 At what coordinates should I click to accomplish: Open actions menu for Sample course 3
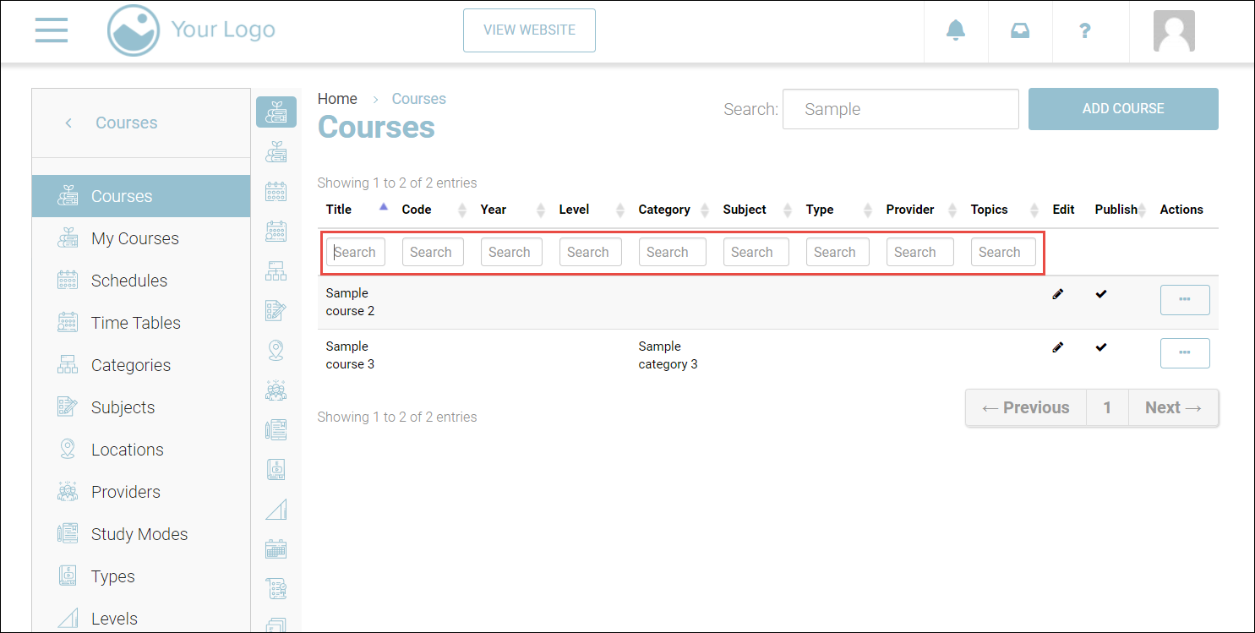tap(1185, 353)
